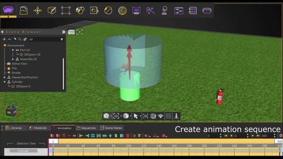Click the yellow timeline range bar

(x=166, y=141)
